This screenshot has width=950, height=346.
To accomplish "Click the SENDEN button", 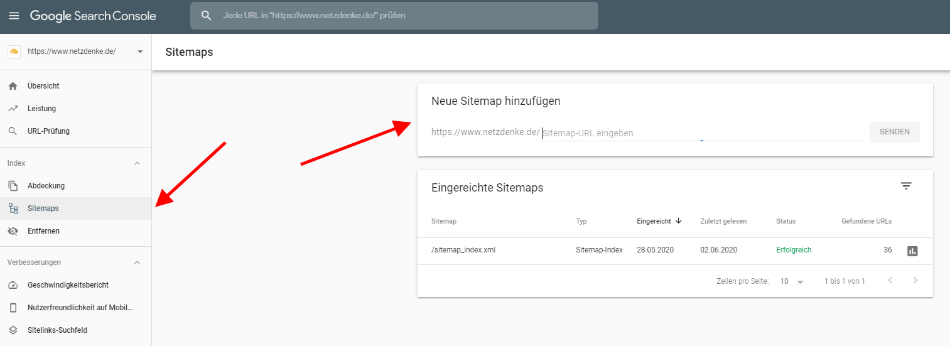I will (x=895, y=132).
